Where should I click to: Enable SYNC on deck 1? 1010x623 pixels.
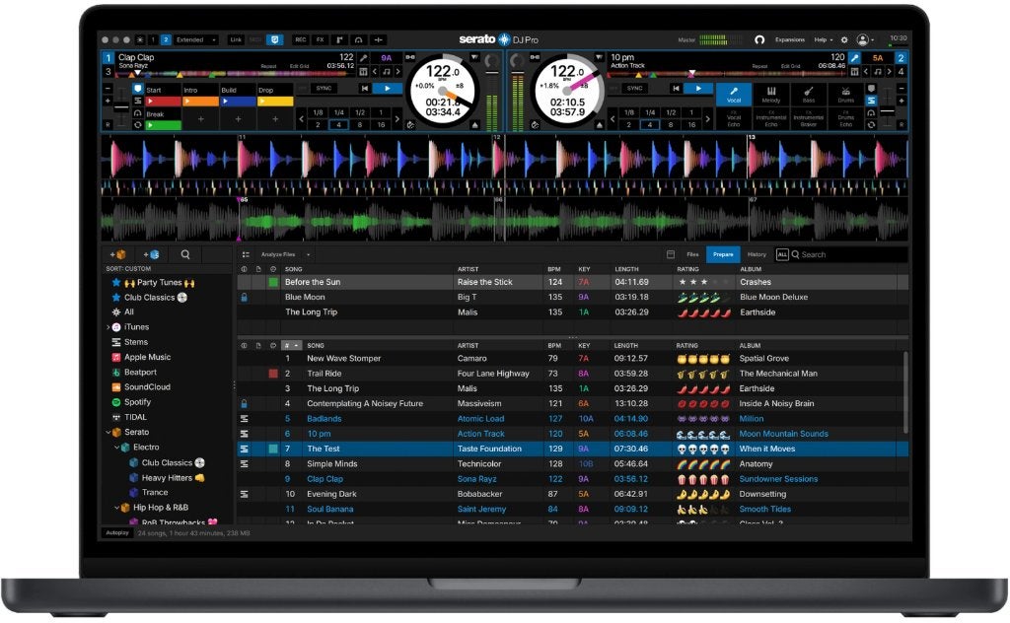pyautogui.click(x=324, y=89)
